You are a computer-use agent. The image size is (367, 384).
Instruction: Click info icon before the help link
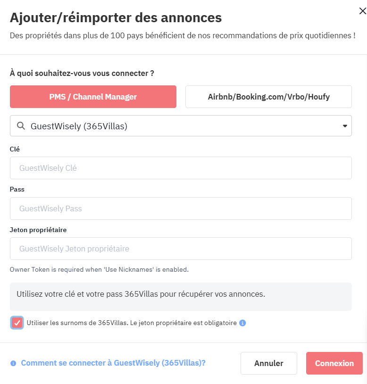pos(13,363)
